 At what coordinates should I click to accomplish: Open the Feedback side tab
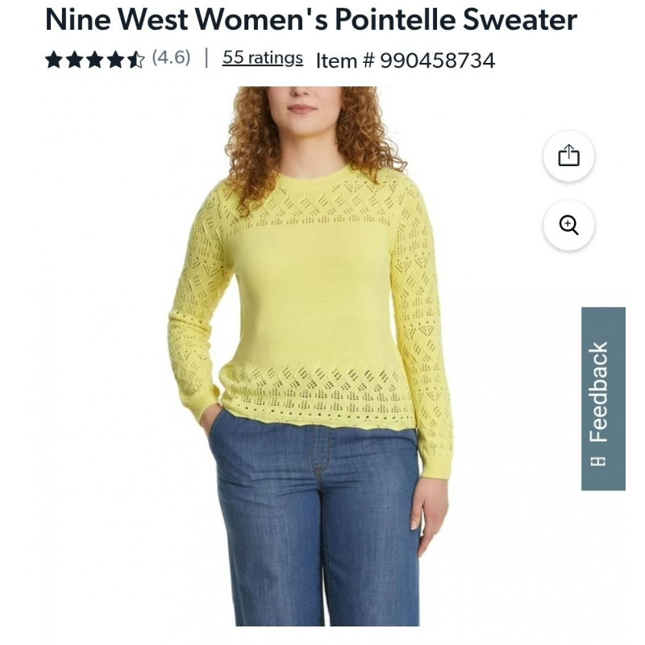(x=603, y=398)
